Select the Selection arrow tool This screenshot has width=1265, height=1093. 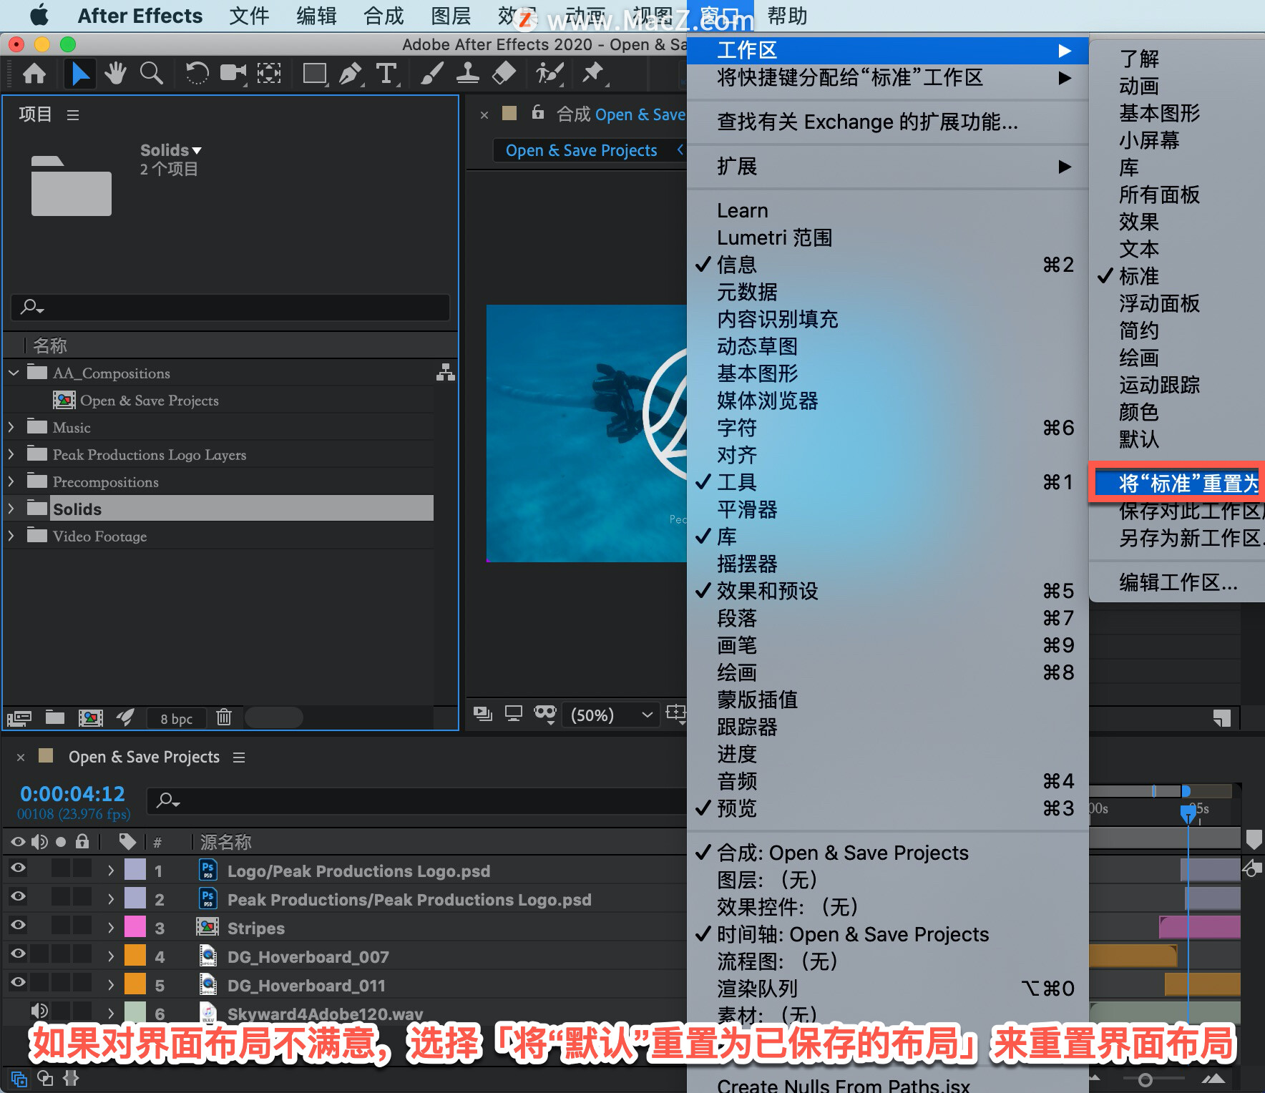80,73
